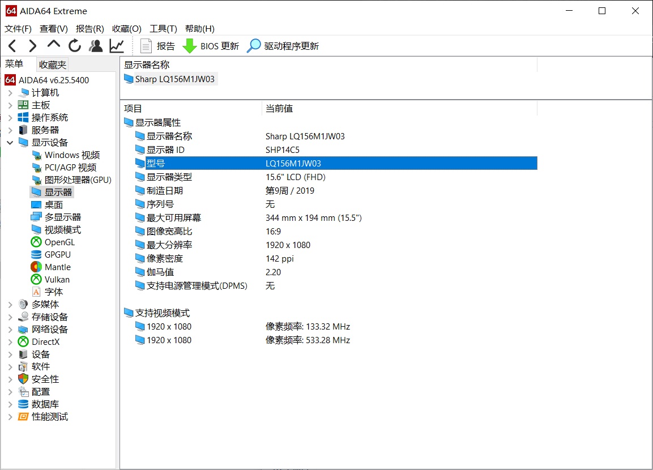
Task: Expand the 性能测试 tree node
Action: click(x=10, y=417)
